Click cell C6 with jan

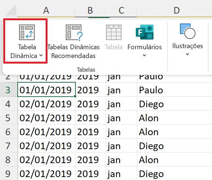[121, 132]
